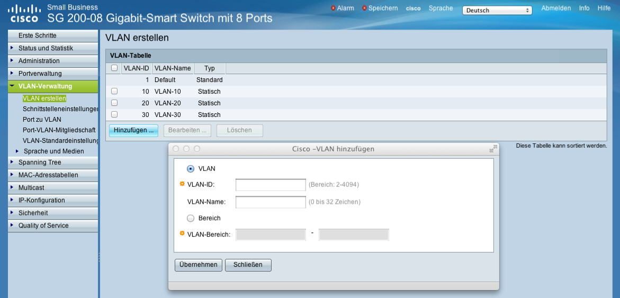This screenshot has height=298, width=620.
Task: Sort table by VLAN-ID column header
Action: click(x=137, y=68)
